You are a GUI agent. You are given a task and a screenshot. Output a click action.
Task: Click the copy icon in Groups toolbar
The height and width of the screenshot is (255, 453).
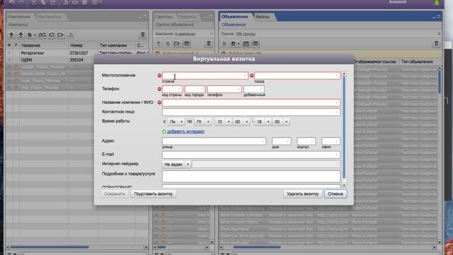point(168,44)
